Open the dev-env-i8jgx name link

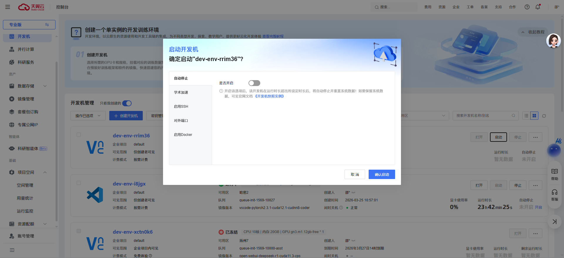[129, 184]
